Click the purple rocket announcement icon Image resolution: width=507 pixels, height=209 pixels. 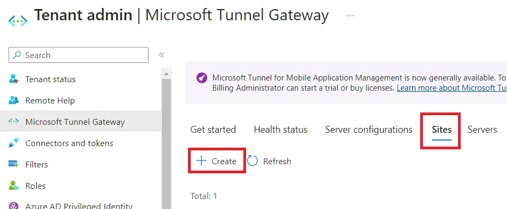202,78
